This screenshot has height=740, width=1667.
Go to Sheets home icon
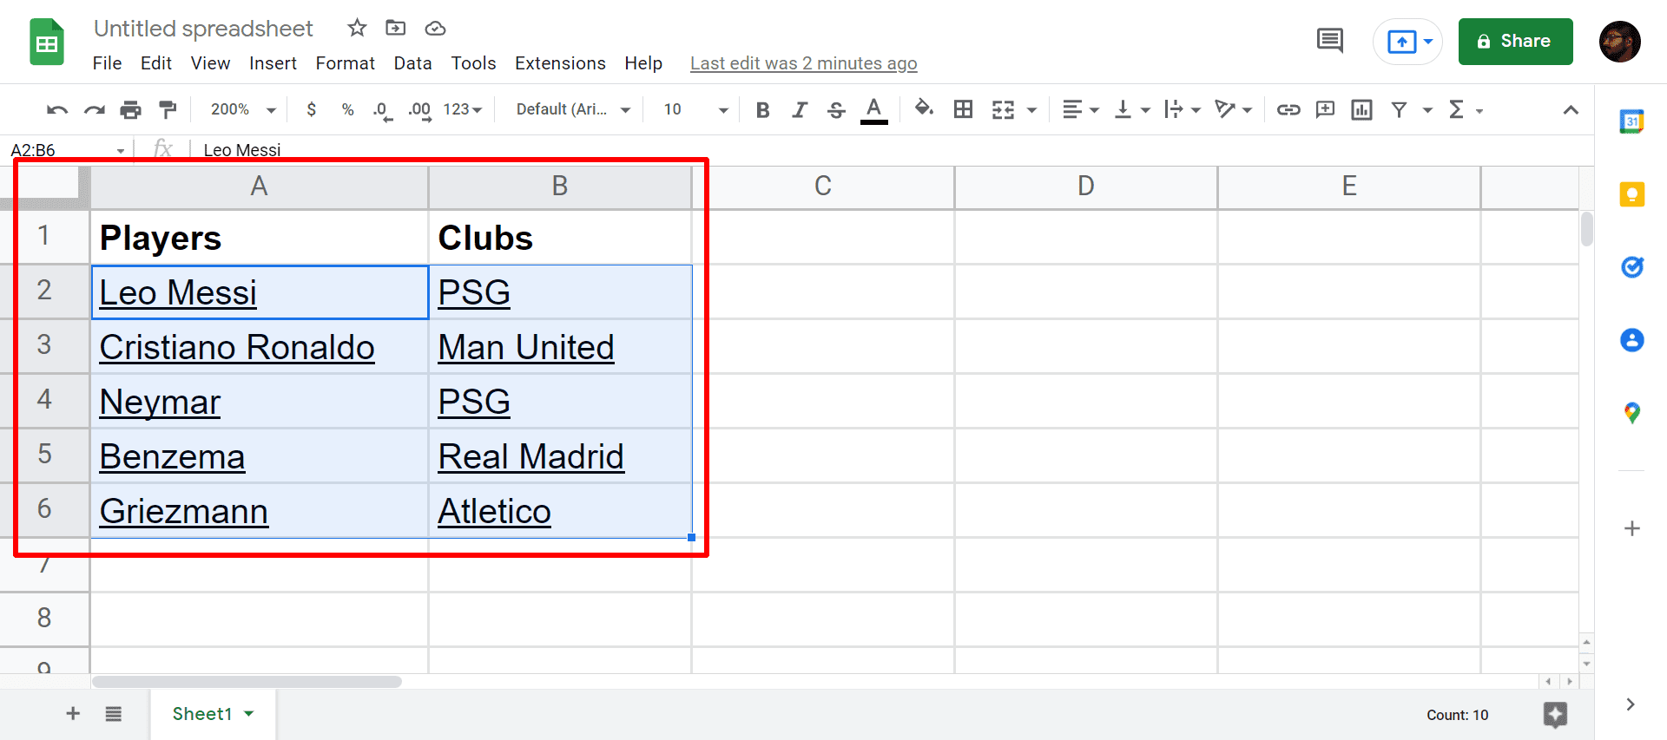47,42
